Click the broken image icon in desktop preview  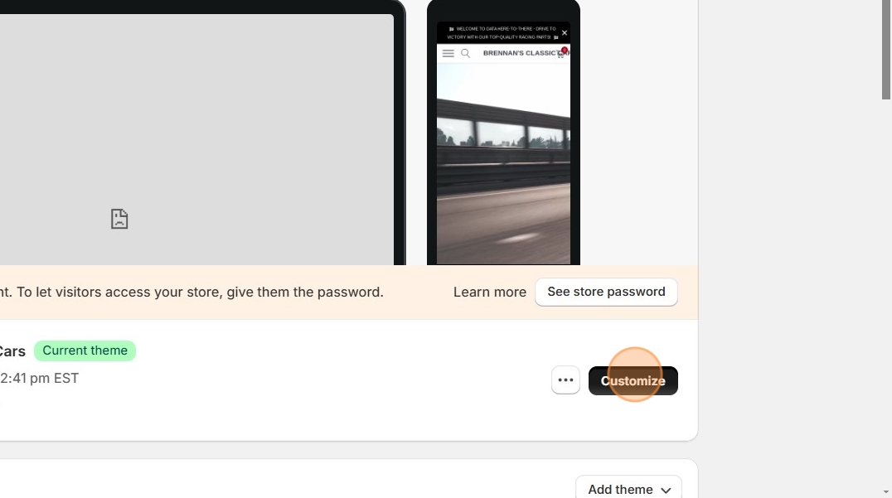(119, 219)
